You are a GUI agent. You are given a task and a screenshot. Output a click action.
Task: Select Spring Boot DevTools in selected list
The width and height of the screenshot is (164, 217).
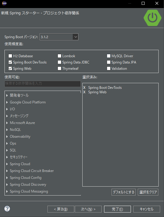105,88
